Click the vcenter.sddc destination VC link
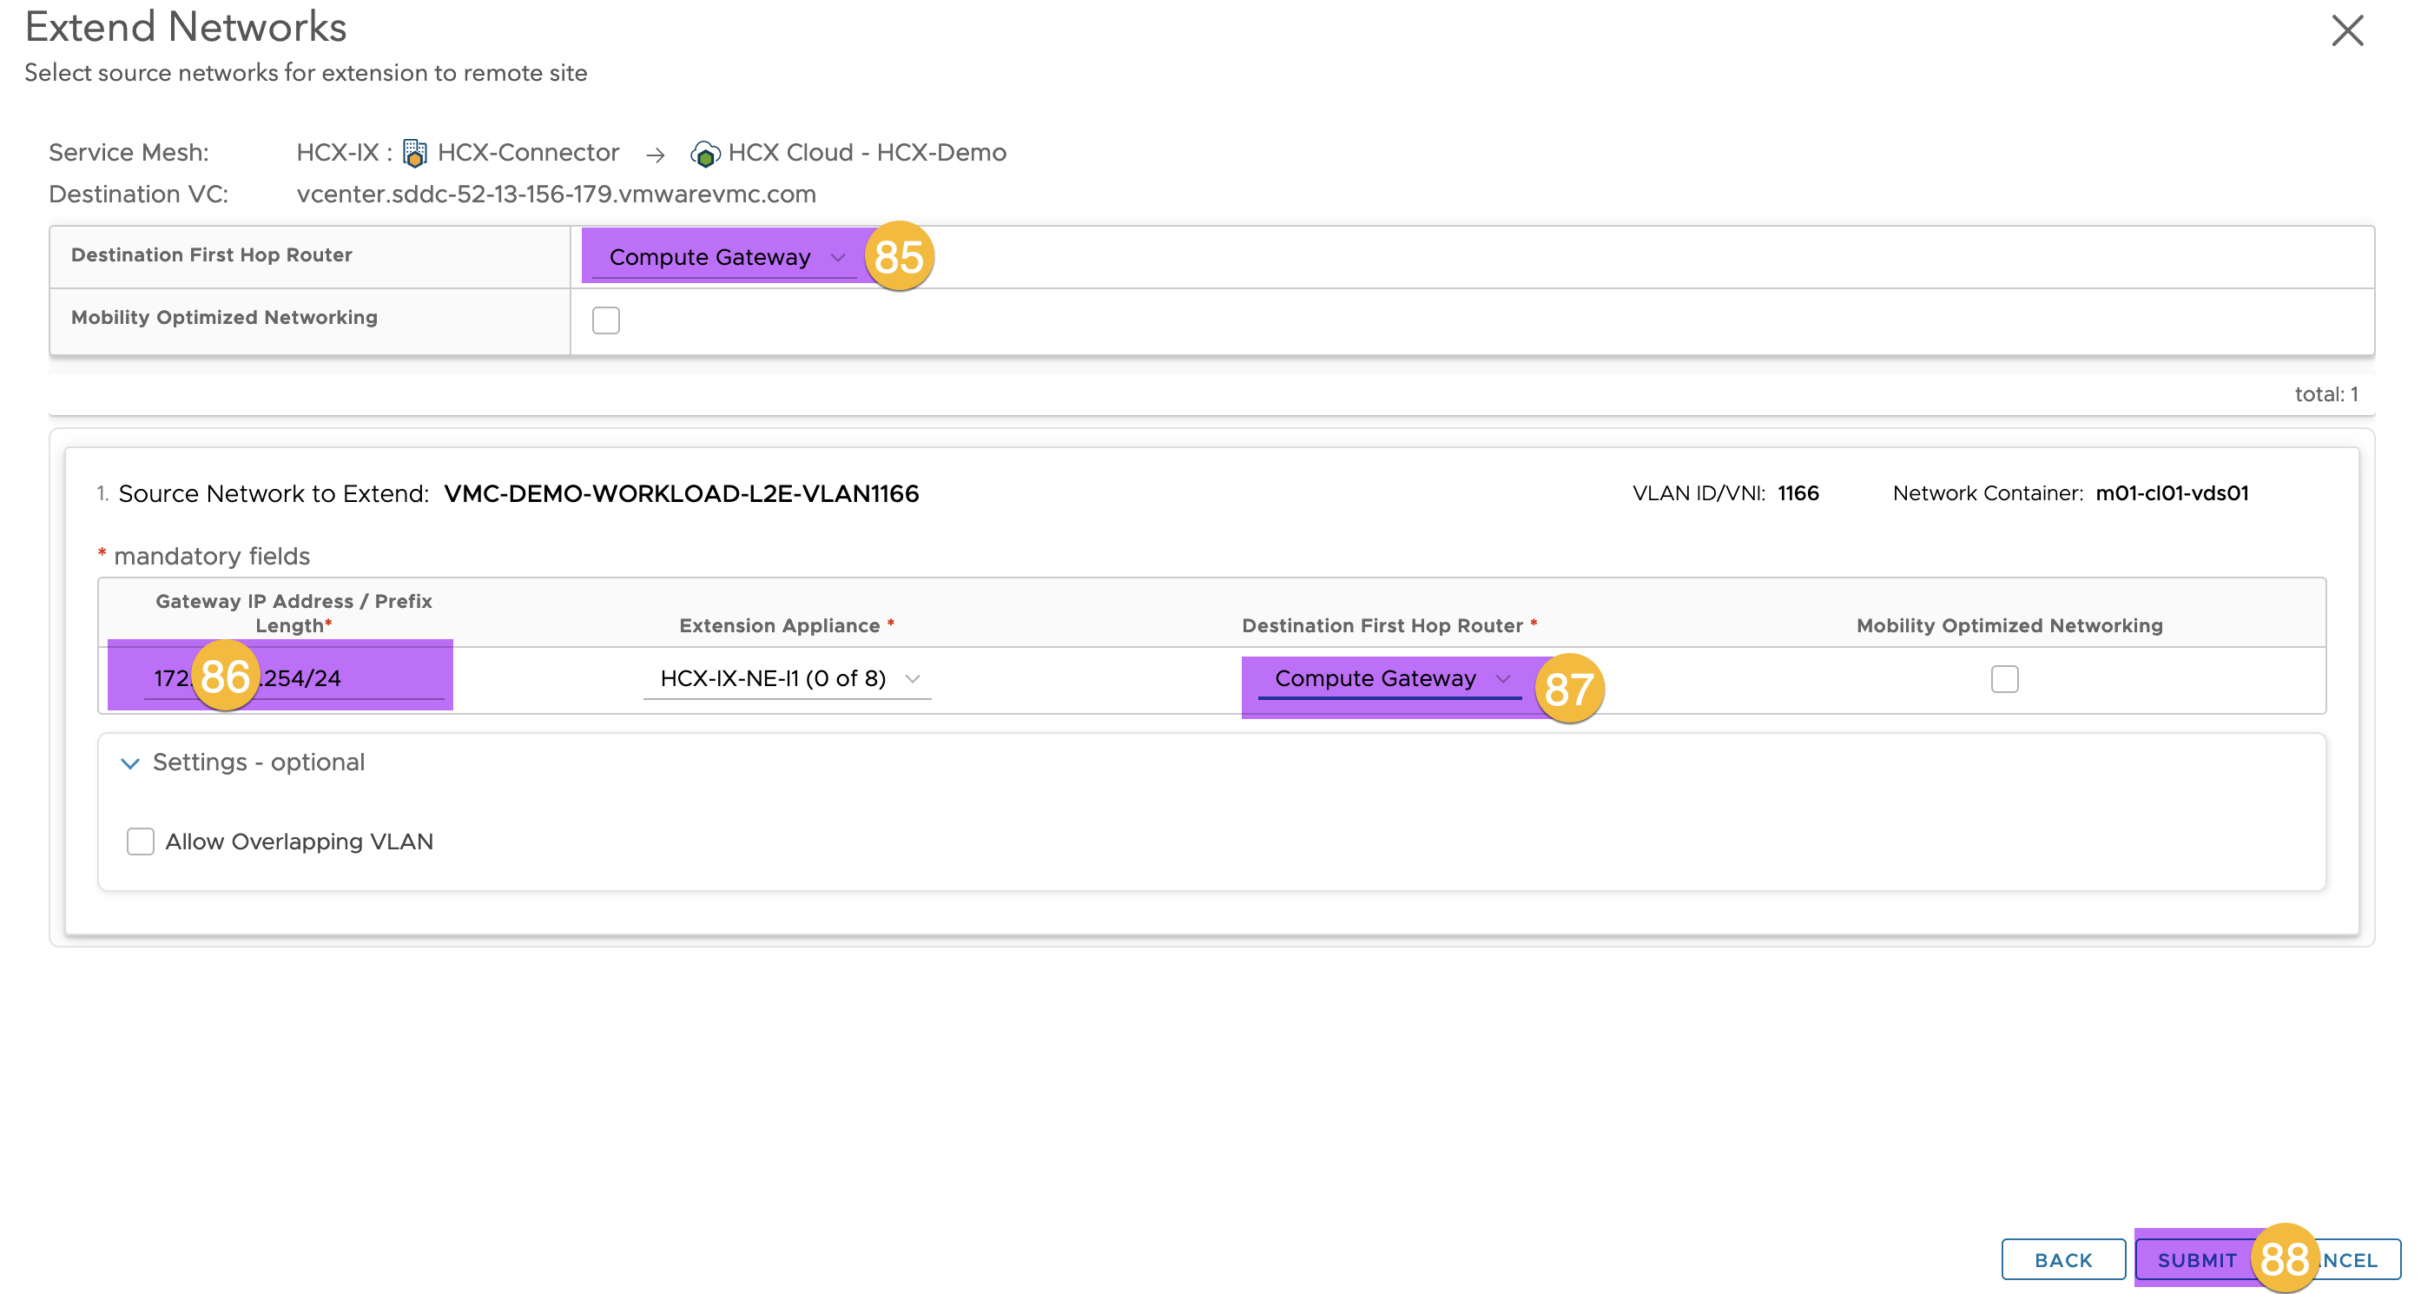 click(560, 192)
